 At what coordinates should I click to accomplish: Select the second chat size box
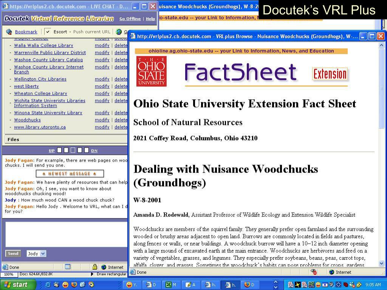[x=66, y=150]
